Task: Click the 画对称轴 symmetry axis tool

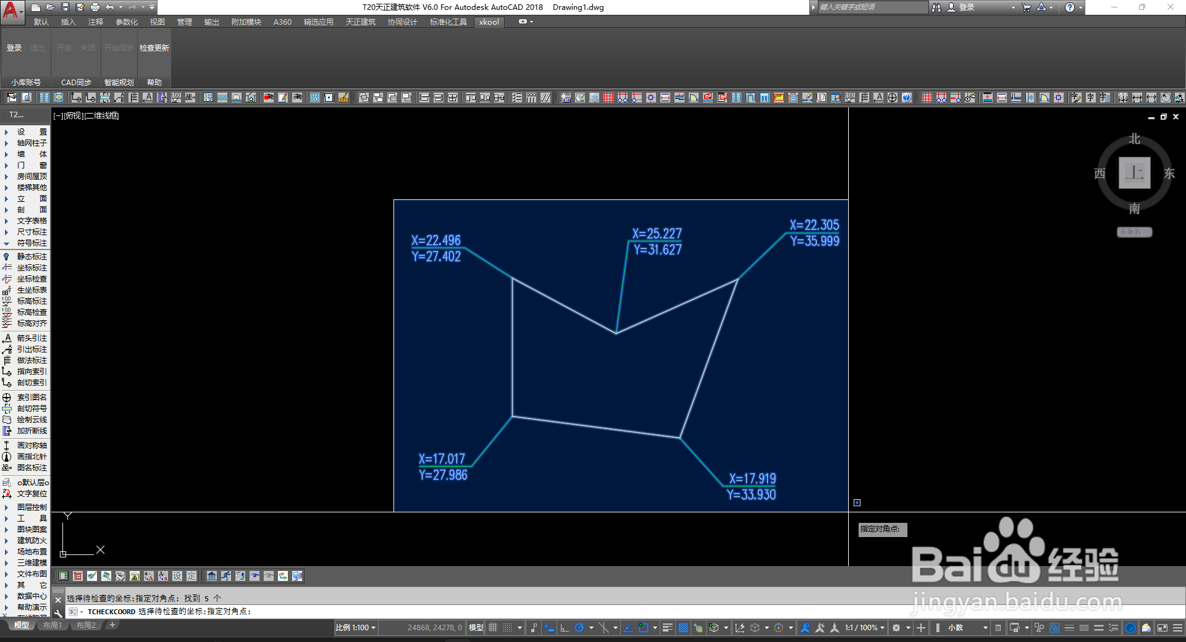Action: pos(25,446)
